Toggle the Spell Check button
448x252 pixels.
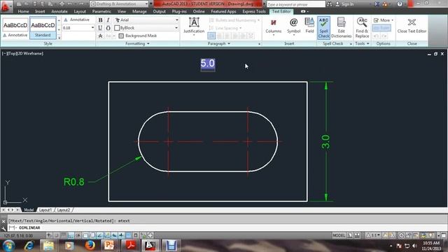(x=323, y=28)
